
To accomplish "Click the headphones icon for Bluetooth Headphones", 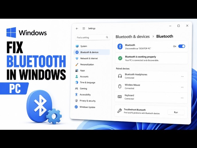I will (x=120, y=76).
